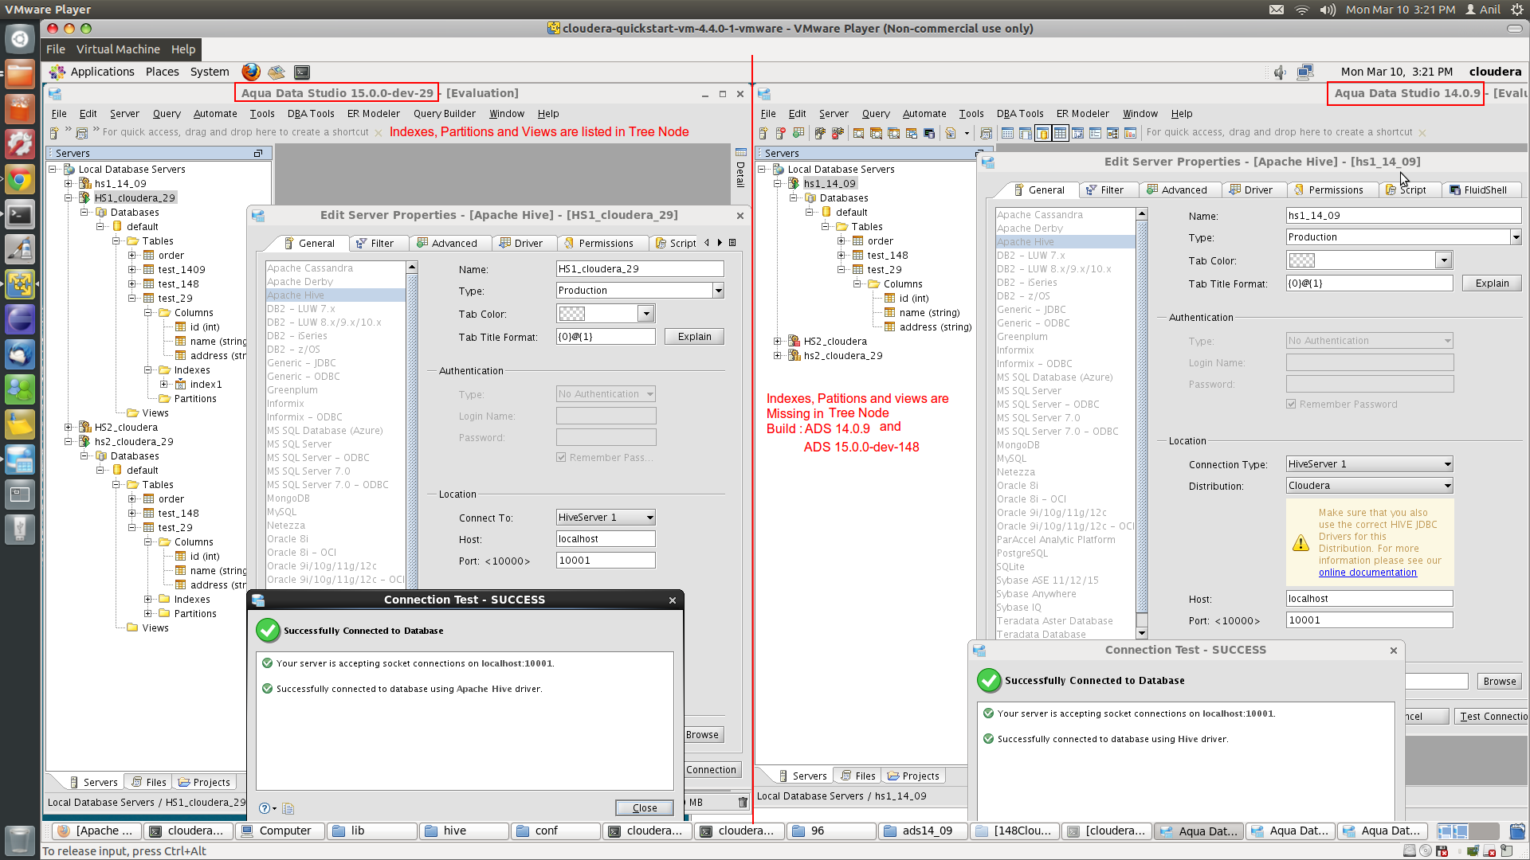Click the help question mark icon in Connection Test dialog

(x=265, y=808)
